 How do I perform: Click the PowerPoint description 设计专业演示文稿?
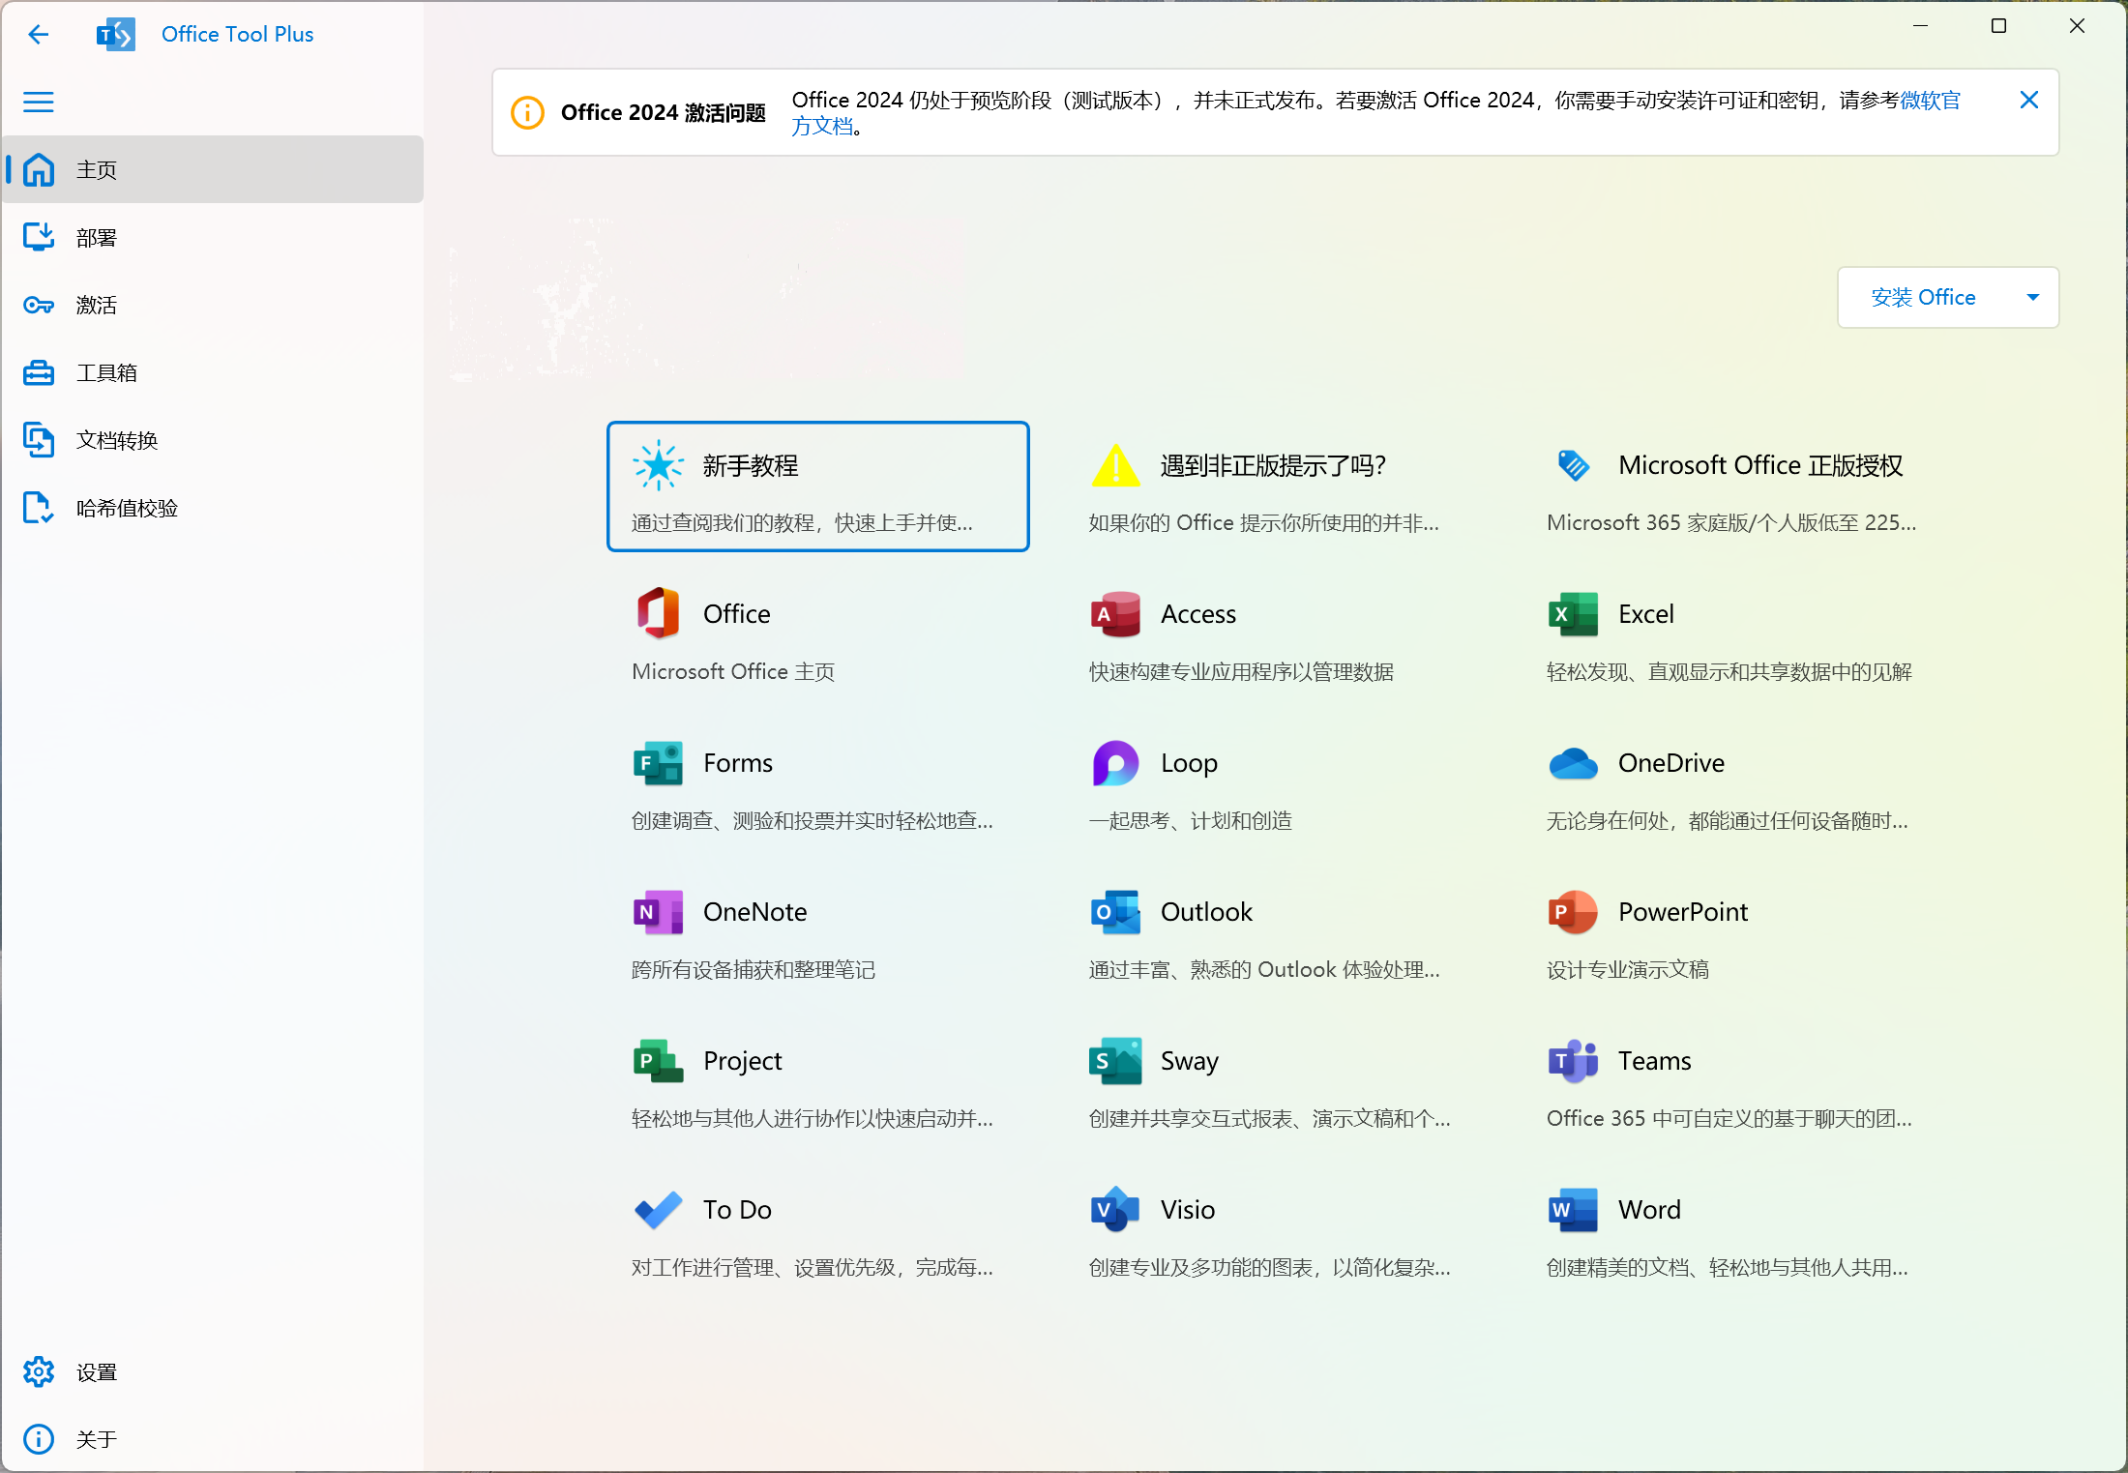1628,970
